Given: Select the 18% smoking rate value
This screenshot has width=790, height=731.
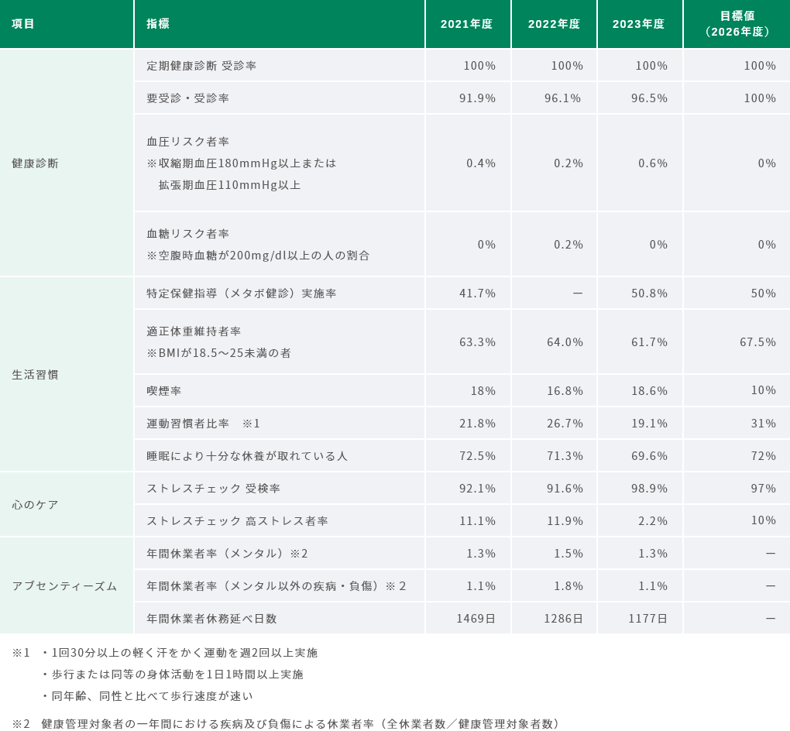Looking at the screenshot, I should pyautogui.click(x=483, y=391).
